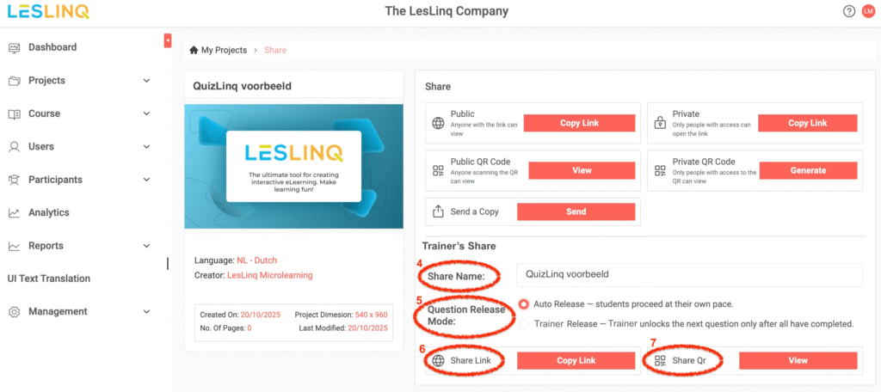
Task: Click Copy Link for Private share
Action: tap(807, 123)
